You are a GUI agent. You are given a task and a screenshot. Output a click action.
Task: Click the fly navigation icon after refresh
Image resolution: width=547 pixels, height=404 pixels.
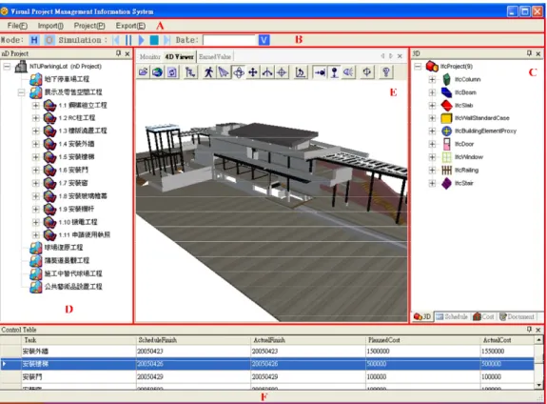(190, 72)
